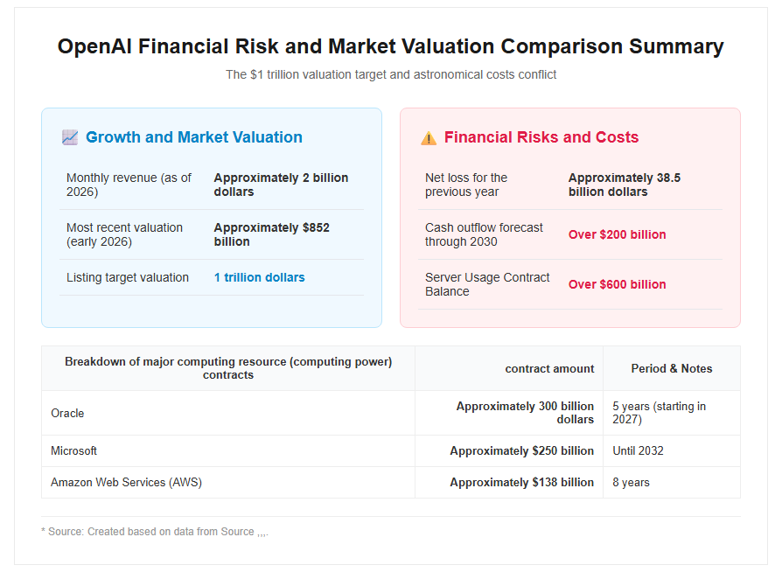The width and height of the screenshot is (782, 579).
Task: Select the Oracle table row label
Action: tap(67, 414)
